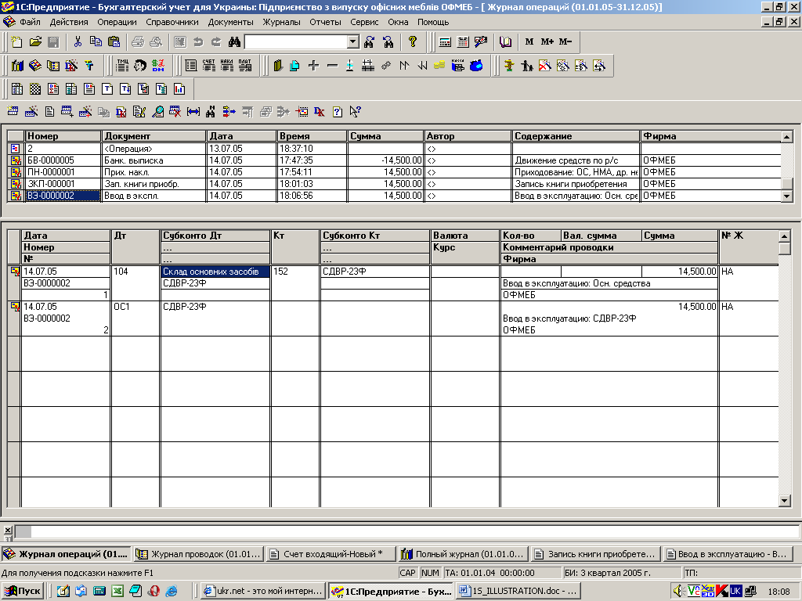The width and height of the screenshot is (802, 601).
Task: Click the yellow question mark Help icon
Action: 413,42
